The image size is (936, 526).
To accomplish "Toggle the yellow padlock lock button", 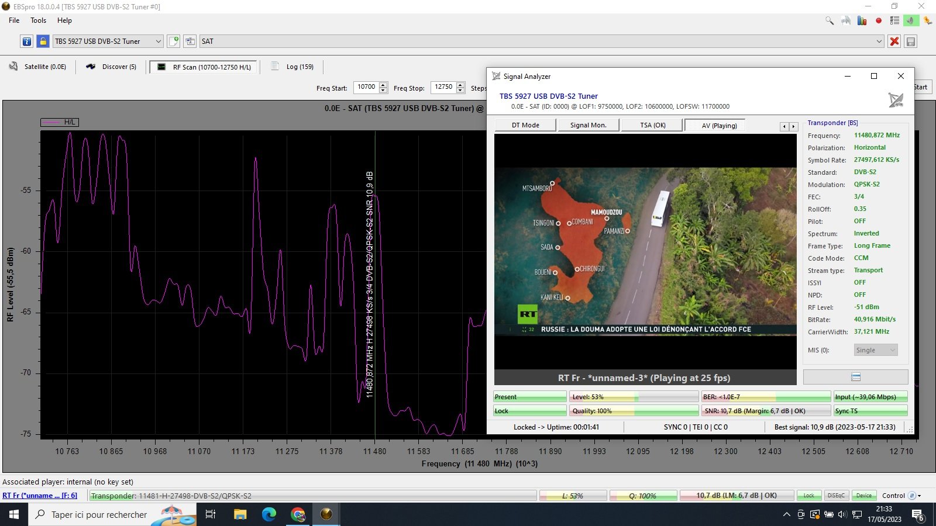I will click(x=43, y=41).
